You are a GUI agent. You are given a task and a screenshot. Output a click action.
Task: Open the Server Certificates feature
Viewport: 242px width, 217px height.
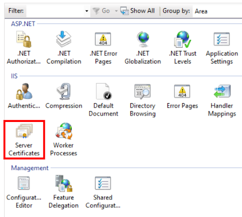click(24, 139)
